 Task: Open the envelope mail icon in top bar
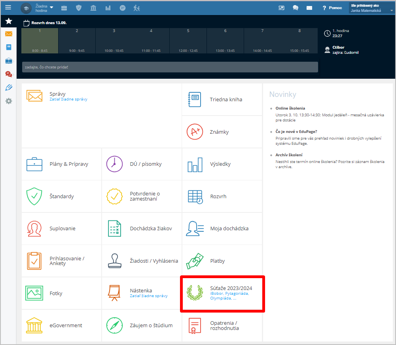(x=309, y=8)
